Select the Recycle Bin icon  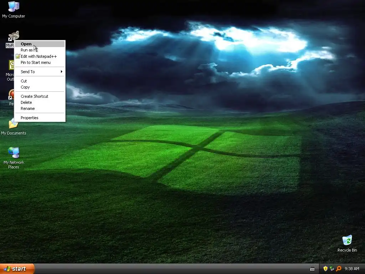(x=347, y=240)
